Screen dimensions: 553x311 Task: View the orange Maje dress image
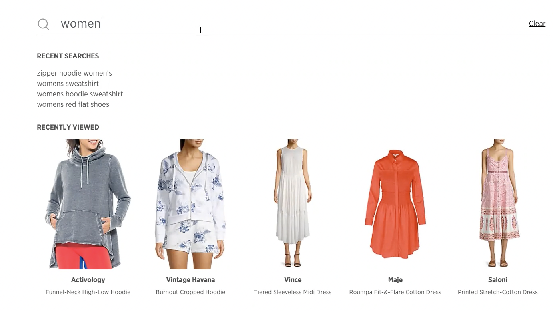coord(395,204)
